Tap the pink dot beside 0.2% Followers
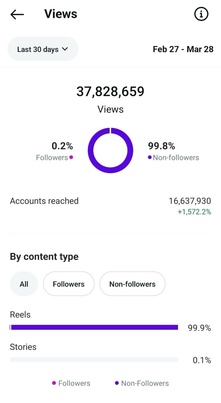This screenshot has width=221, height=403. pyautogui.click(x=71, y=157)
